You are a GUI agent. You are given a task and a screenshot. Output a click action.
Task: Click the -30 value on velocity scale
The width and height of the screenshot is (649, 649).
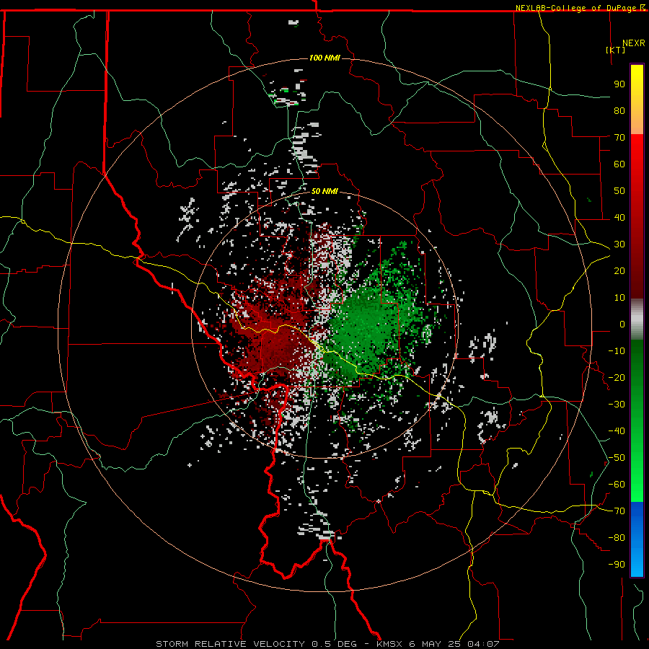(x=617, y=405)
